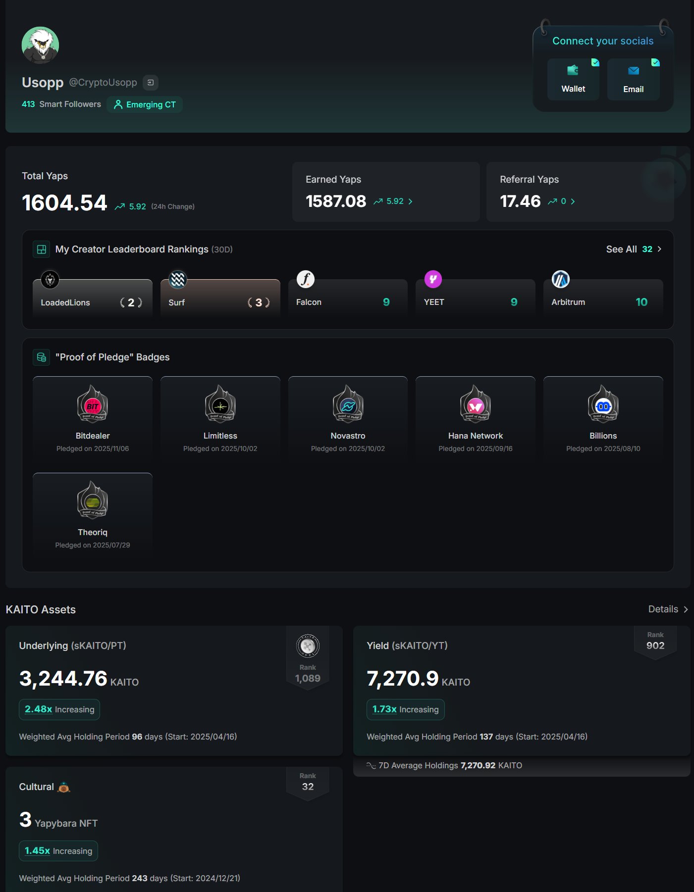Open KAITO Assets Details link
Image resolution: width=694 pixels, height=892 pixels.
668,609
